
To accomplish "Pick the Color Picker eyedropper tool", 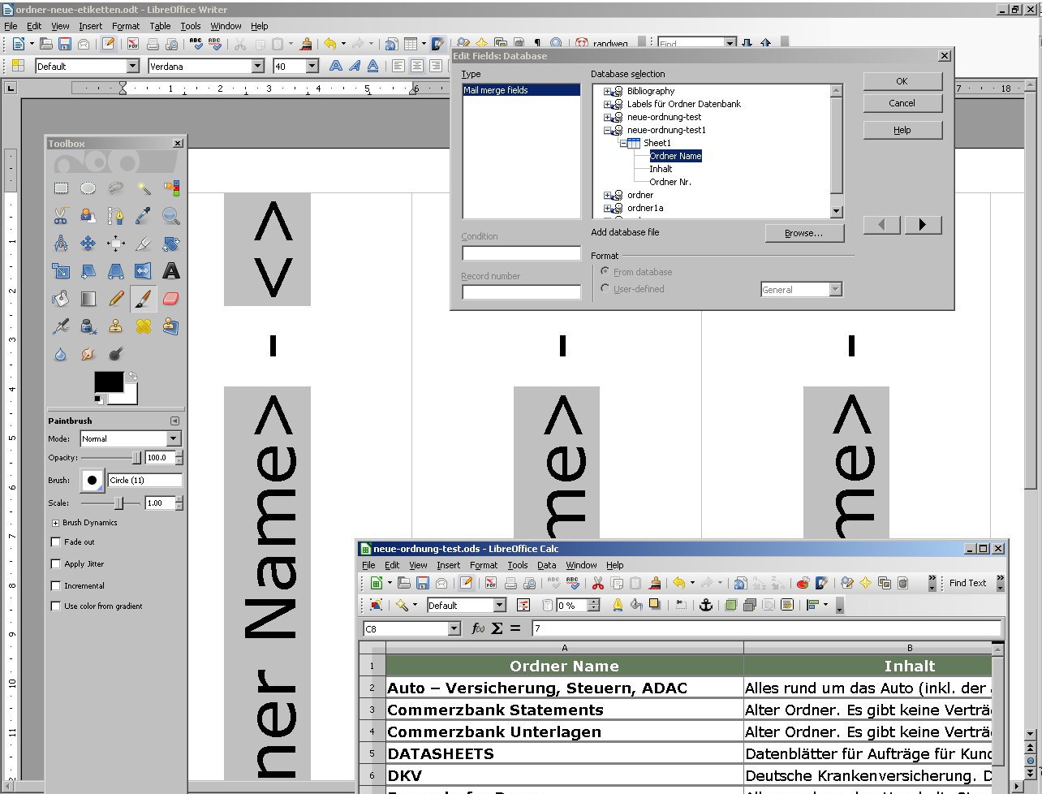I will tap(144, 216).
